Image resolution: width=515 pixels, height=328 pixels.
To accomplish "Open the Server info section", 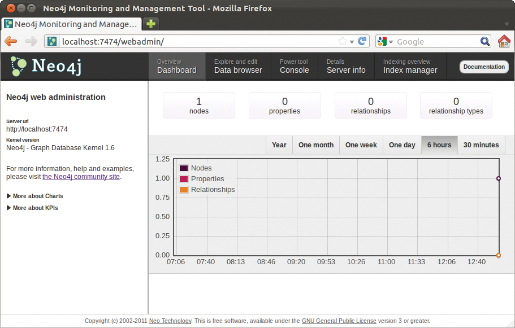I will point(346,66).
